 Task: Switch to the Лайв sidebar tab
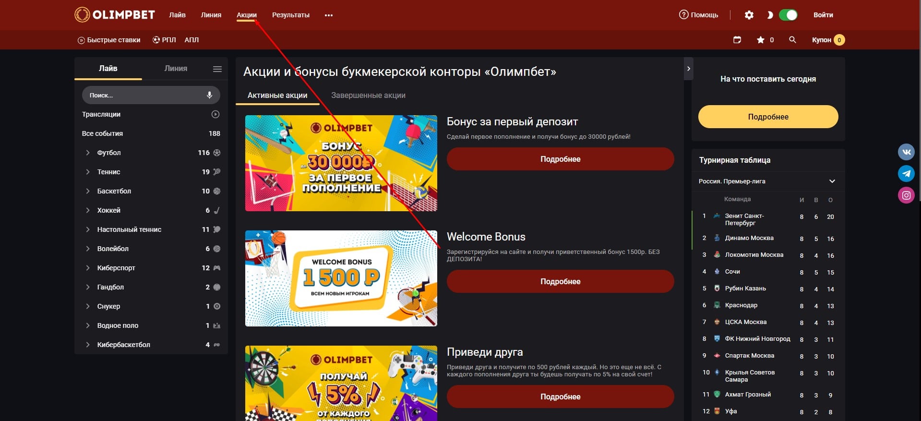(108, 68)
